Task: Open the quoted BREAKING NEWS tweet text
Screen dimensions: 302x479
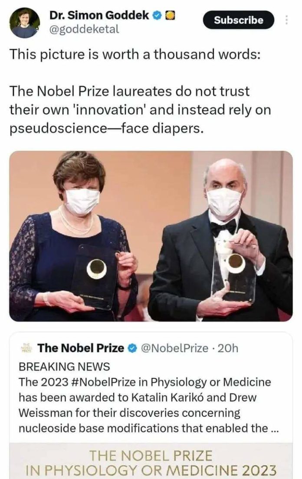Action: (x=148, y=397)
